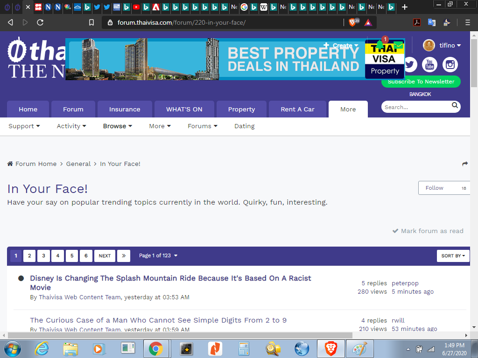The image size is (478, 358).
Task: Click the unread dot on Disney topic
Action: (x=21, y=278)
